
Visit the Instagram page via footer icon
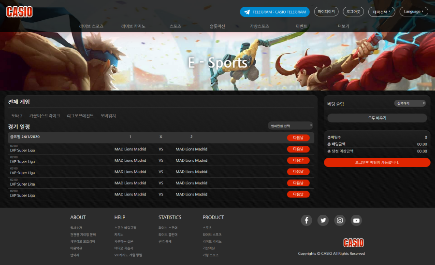[x=340, y=221]
